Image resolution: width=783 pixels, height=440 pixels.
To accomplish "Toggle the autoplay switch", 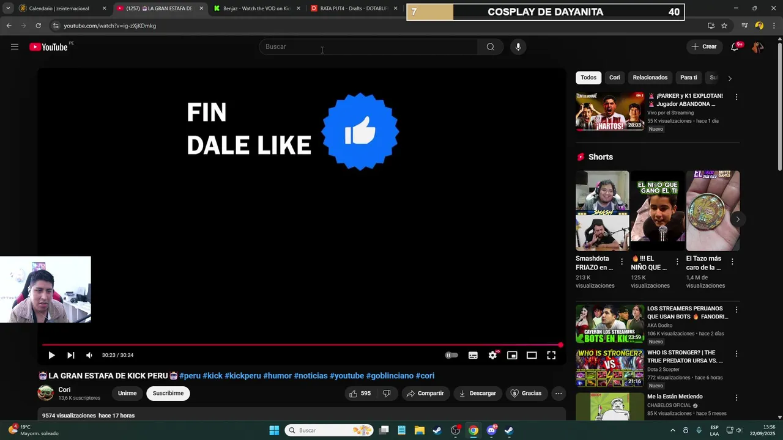I will (x=451, y=355).
